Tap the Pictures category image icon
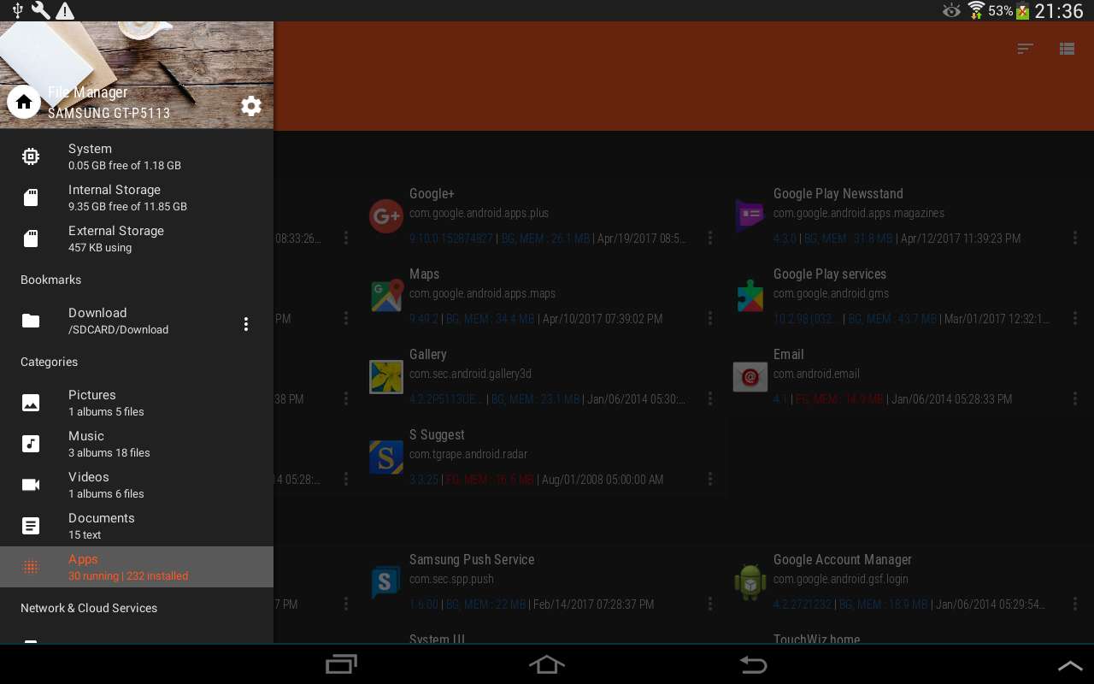Screen dimensions: 1094x684 point(31,403)
